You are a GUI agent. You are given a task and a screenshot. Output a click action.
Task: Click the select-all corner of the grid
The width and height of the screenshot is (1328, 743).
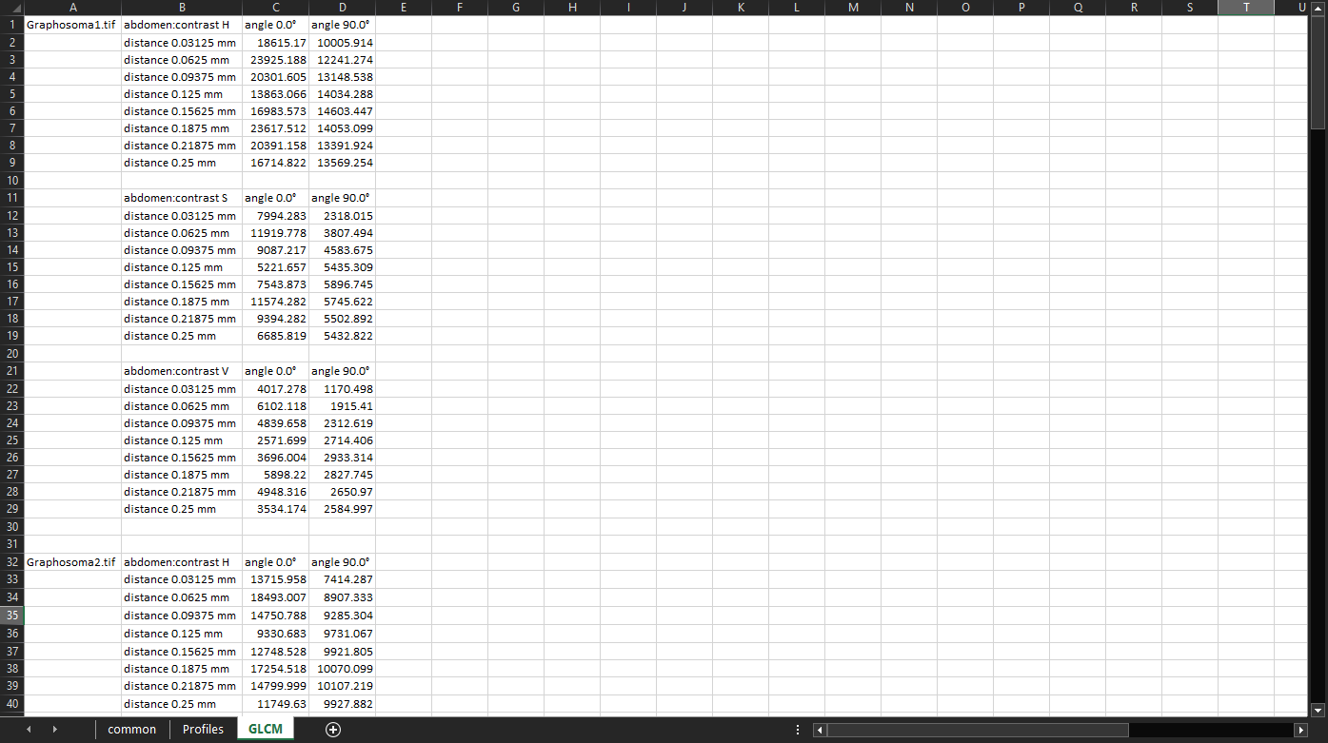(x=11, y=8)
